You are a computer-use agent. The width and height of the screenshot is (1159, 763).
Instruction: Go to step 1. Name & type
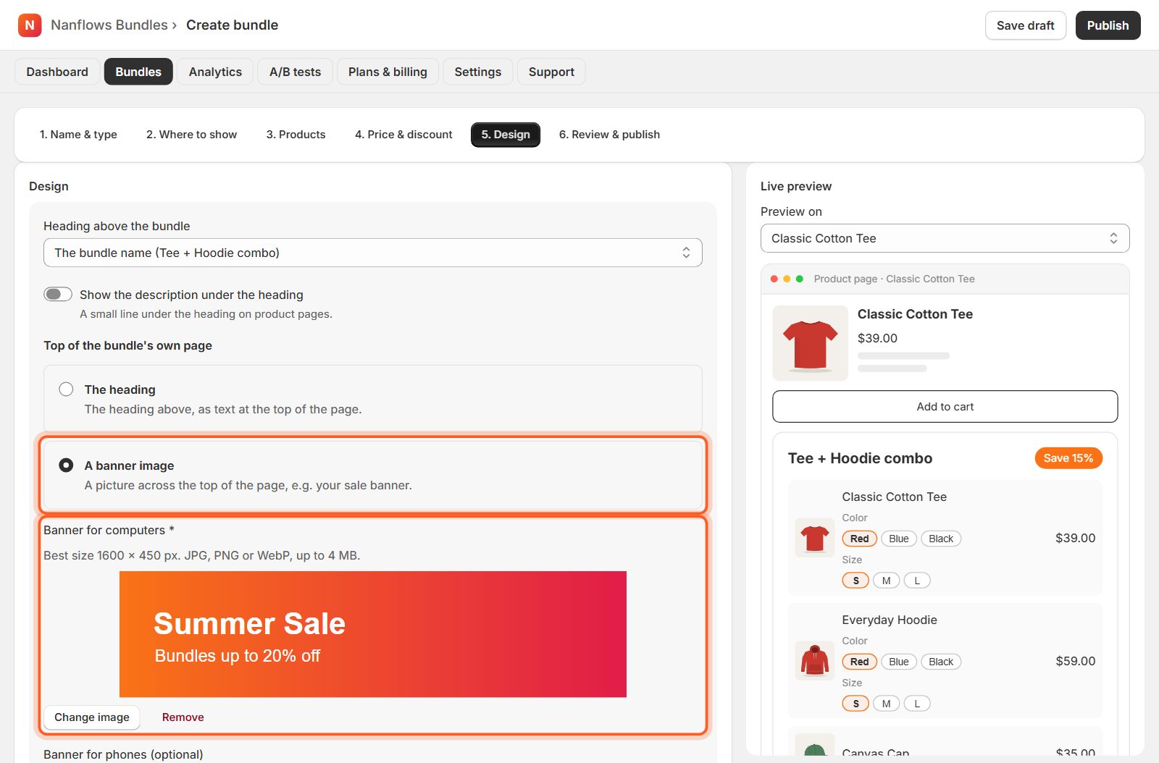(78, 135)
